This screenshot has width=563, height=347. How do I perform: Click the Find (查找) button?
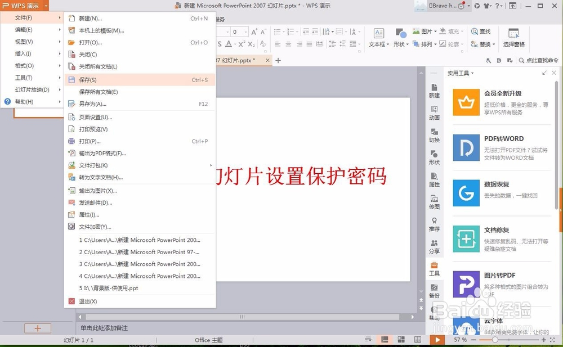point(481,31)
